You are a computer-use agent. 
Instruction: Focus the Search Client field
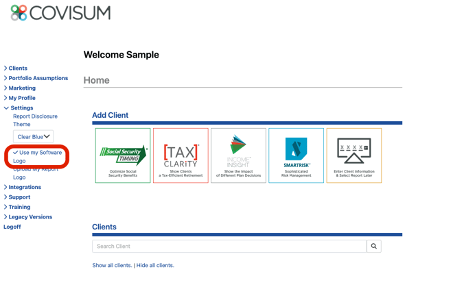[x=229, y=247]
